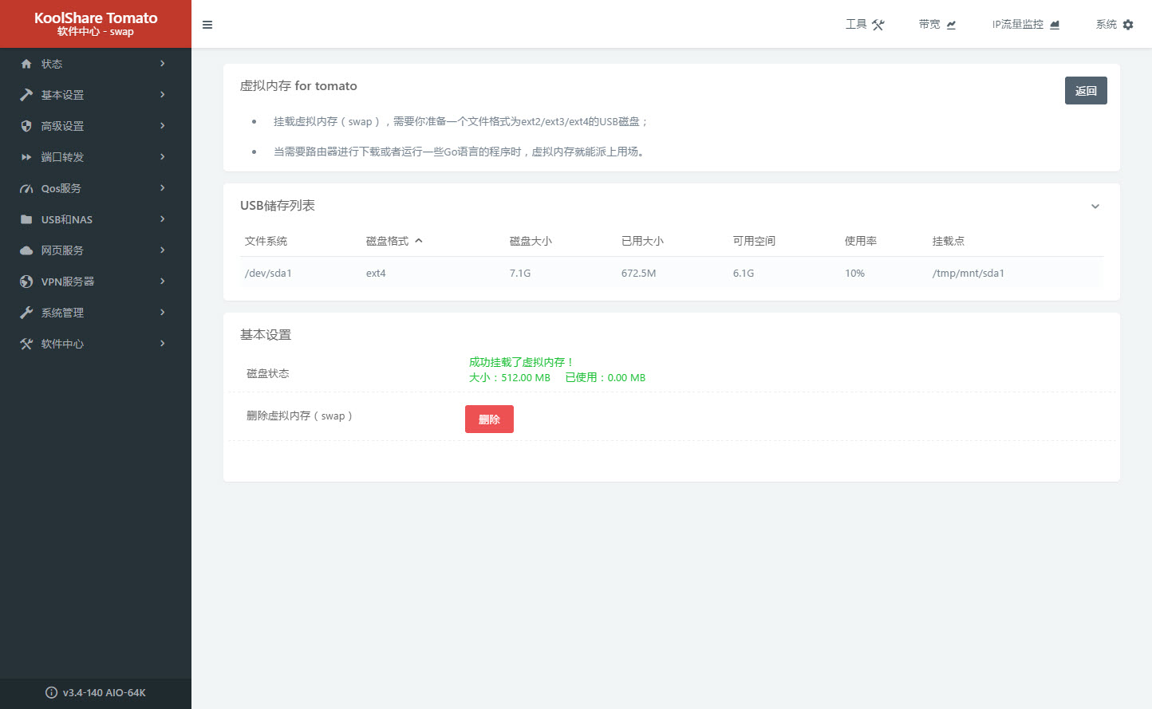Expand the 软件中心 sidebar arrow
This screenshot has height=709, width=1152.
[x=163, y=343]
